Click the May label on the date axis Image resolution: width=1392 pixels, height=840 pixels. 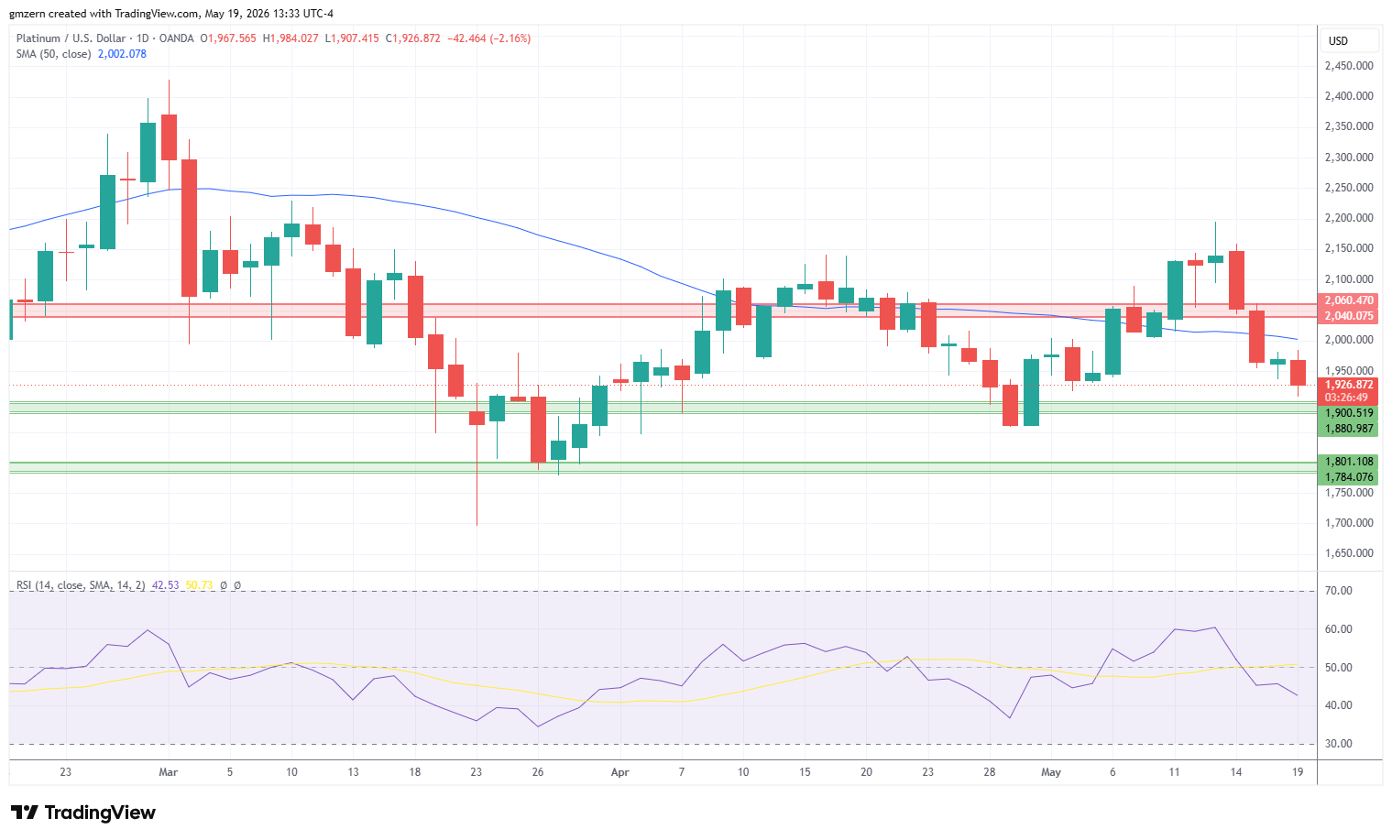click(x=1051, y=772)
